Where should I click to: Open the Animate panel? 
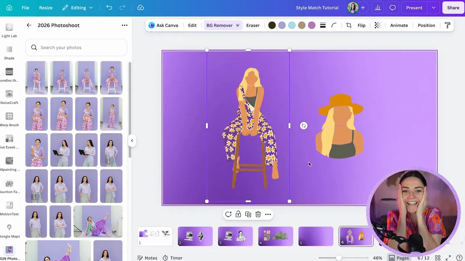coord(399,25)
